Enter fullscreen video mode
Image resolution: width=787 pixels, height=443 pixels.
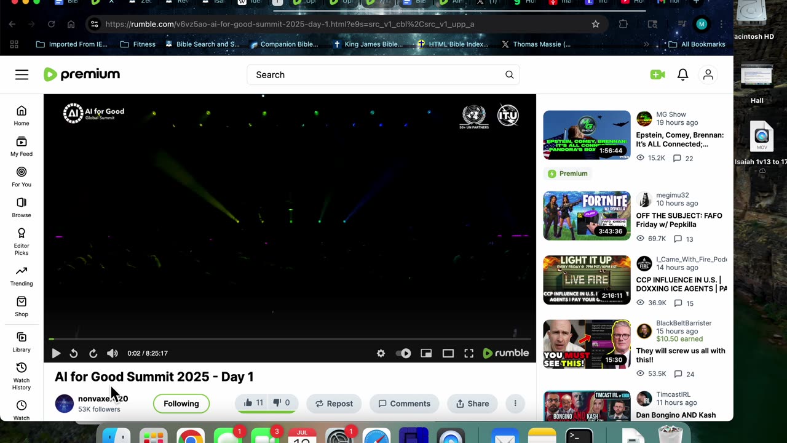point(469,353)
